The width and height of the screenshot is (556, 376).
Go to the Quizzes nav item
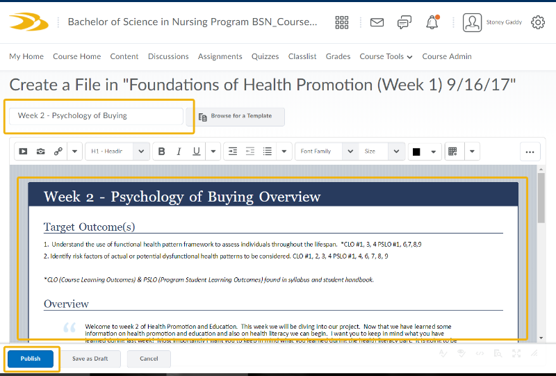[x=265, y=56]
